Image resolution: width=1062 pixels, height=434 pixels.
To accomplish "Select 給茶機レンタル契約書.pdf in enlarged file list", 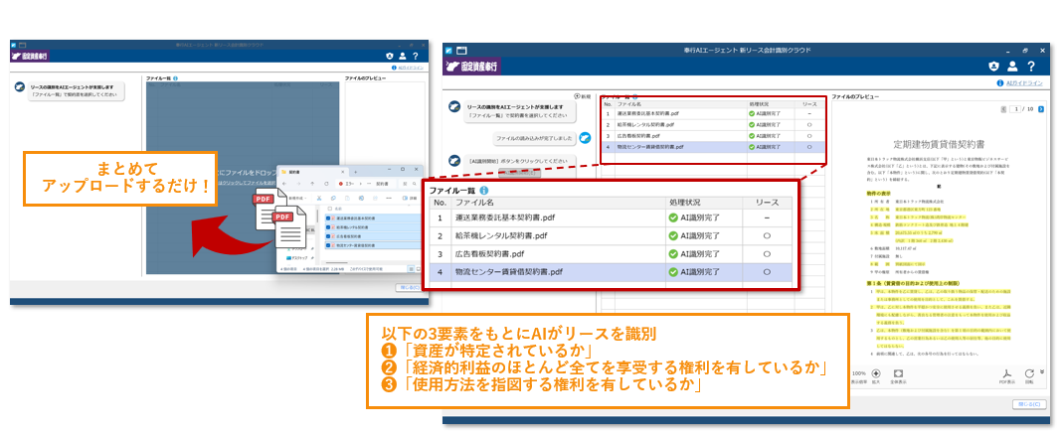I will pos(507,235).
